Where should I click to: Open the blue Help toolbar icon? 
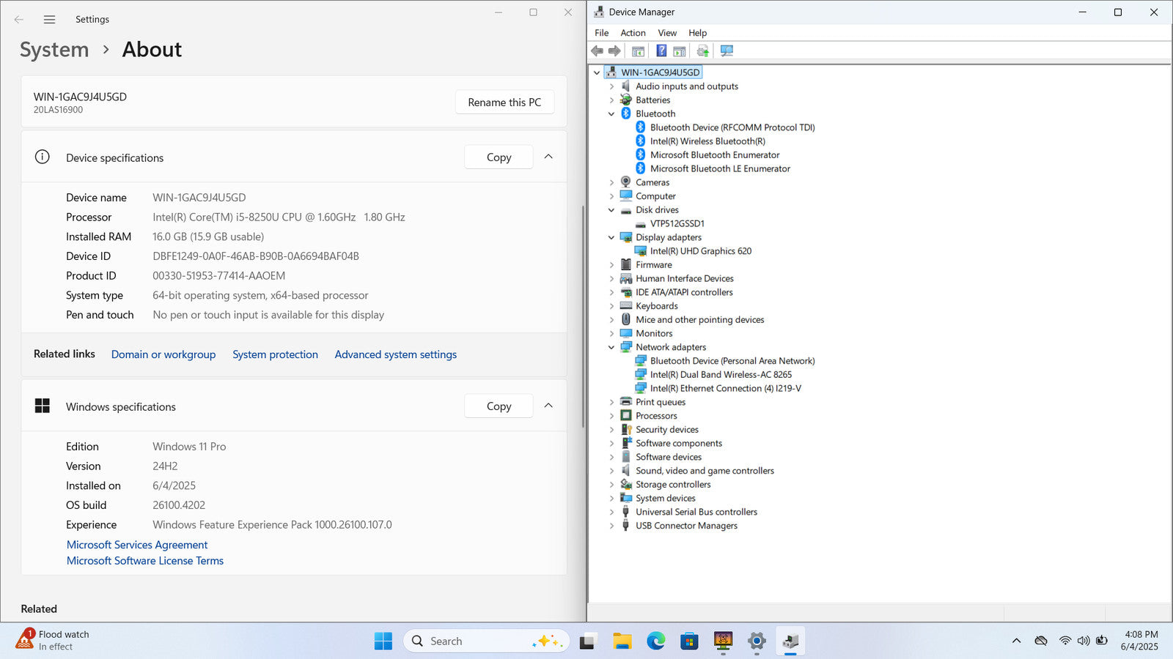click(x=661, y=51)
